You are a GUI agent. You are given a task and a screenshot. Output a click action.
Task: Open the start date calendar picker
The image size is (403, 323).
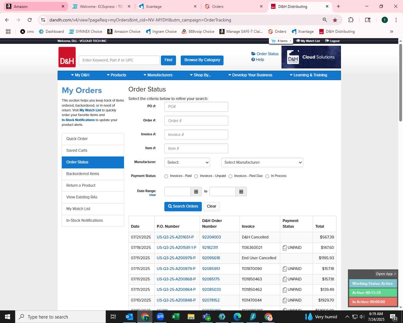click(196, 191)
